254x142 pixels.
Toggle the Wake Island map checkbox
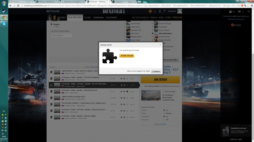tap(125, 27)
